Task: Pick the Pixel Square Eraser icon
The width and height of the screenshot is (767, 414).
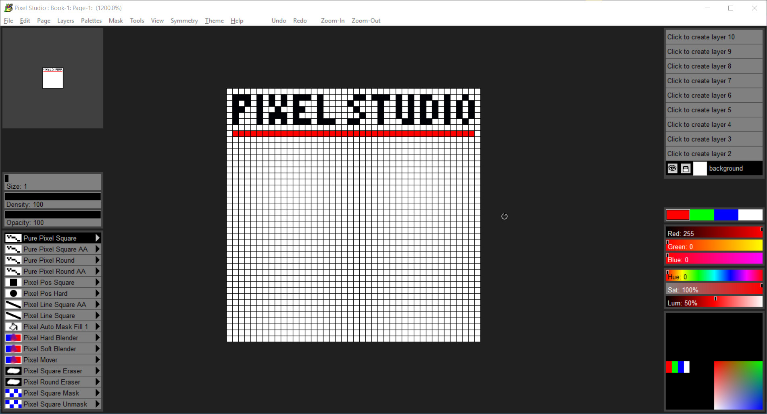Action: (13, 371)
